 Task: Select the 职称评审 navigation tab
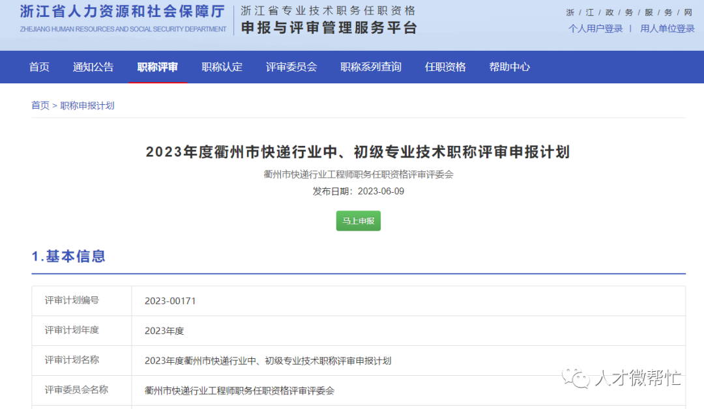pos(158,66)
